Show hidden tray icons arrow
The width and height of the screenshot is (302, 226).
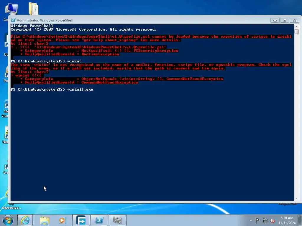[x=251, y=221]
